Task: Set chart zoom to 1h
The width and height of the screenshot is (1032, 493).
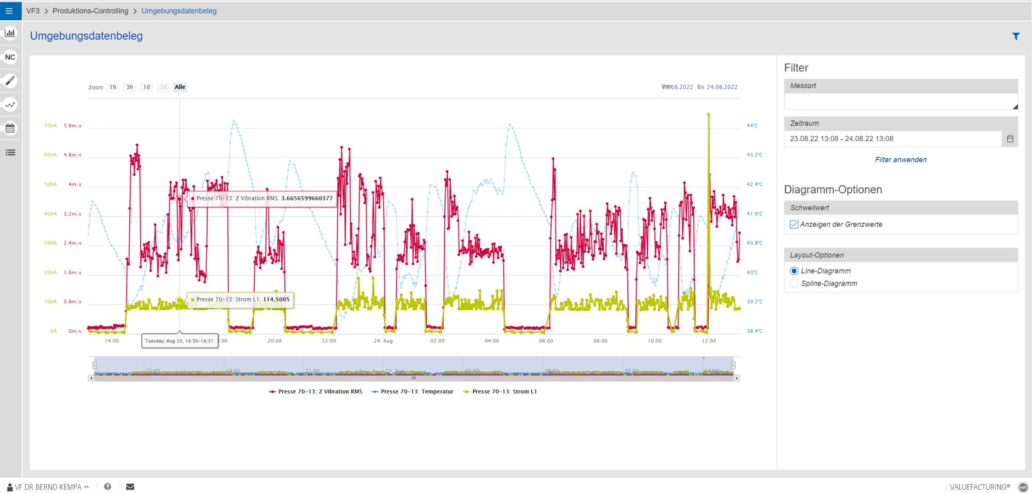Action: coord(113,87)
